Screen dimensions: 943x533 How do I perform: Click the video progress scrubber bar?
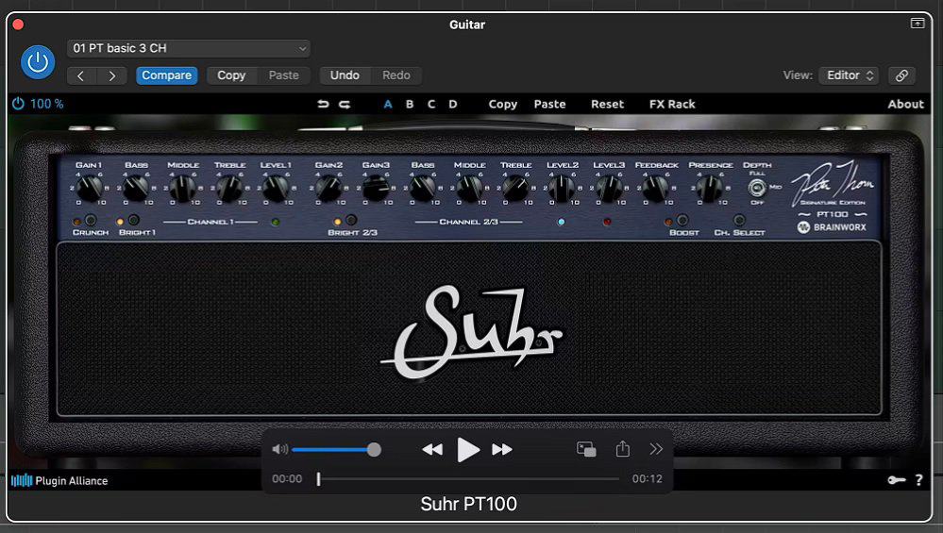click(x=469, y=479)
